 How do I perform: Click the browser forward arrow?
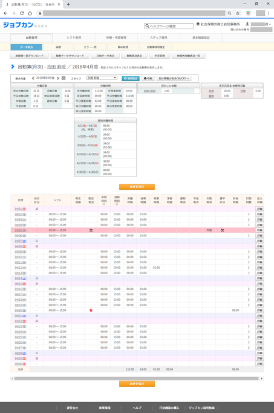(14, 13)
